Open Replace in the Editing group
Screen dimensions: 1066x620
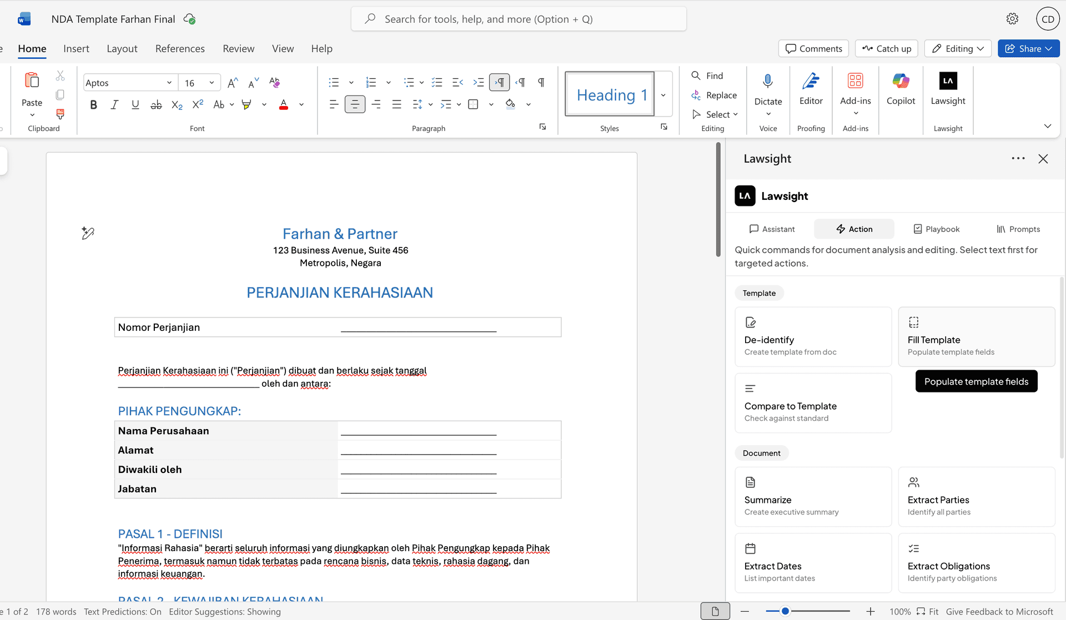pyautogui.click(x=715, y=95)
